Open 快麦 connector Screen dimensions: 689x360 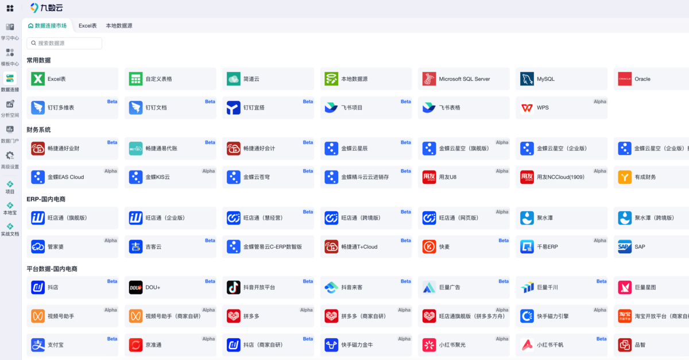(464, 247)
